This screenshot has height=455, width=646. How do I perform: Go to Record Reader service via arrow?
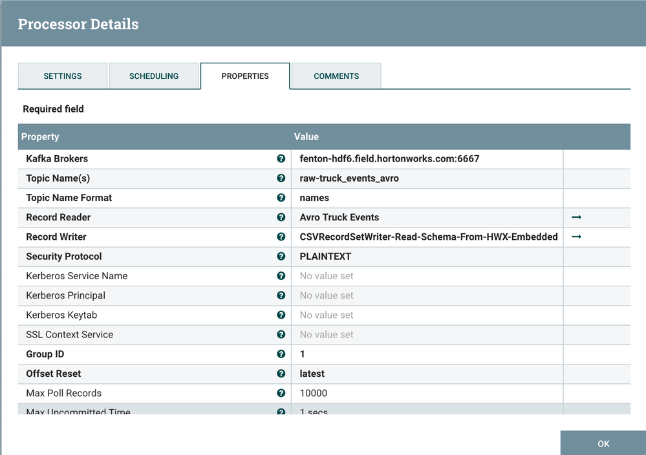click(x=576, y=217)
